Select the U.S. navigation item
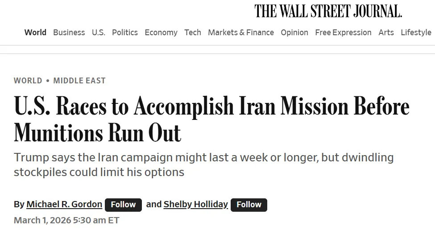This screenshot has width=435, height=230. click(99, 33)
